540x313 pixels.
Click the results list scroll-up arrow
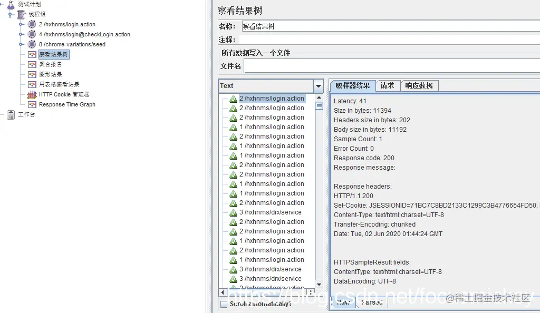[319, 98]
